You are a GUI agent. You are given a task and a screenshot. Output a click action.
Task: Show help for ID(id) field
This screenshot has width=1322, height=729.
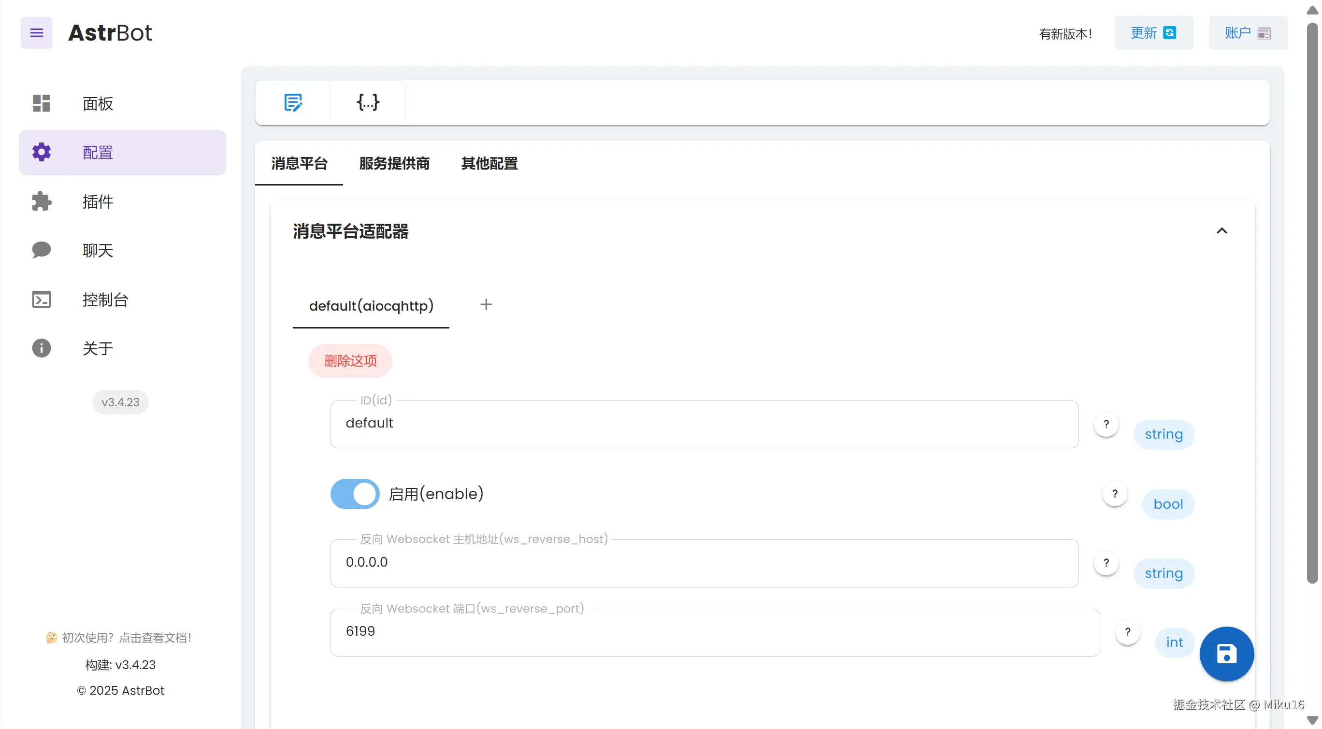tap(1106, 424)
